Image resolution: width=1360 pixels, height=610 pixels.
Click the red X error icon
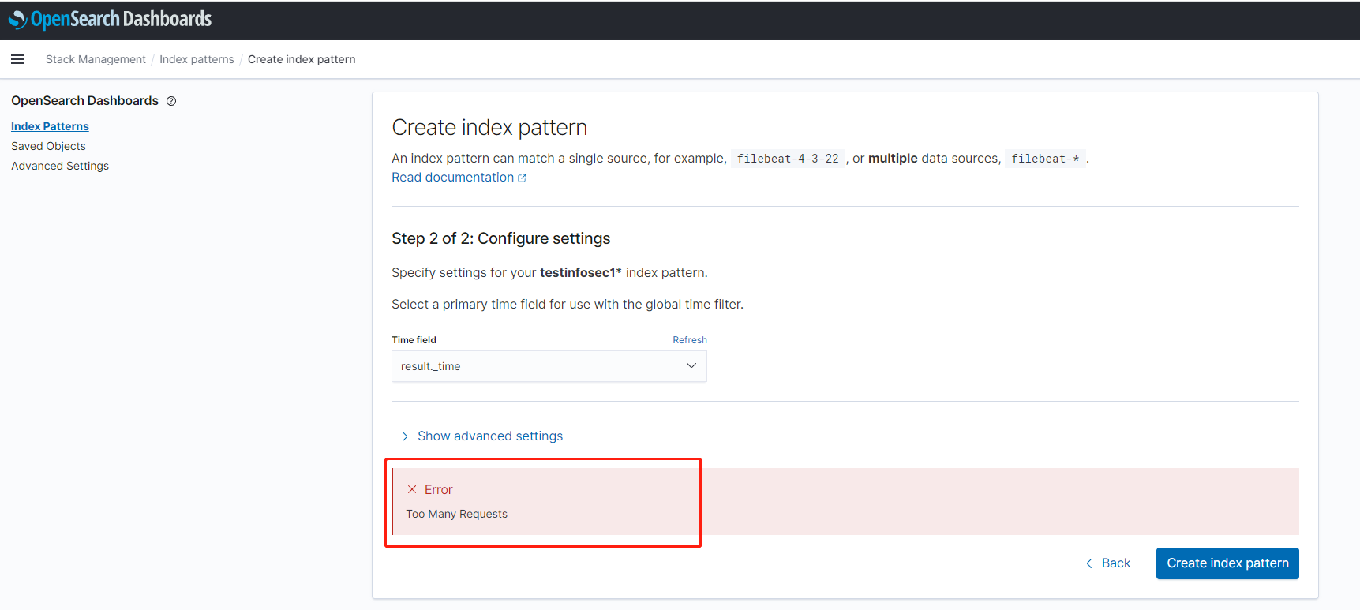click(412, 489)
